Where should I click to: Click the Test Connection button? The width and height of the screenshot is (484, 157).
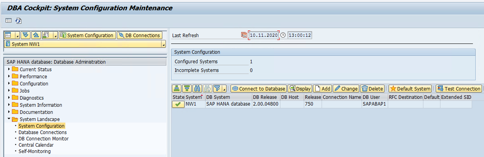point(459,89)
